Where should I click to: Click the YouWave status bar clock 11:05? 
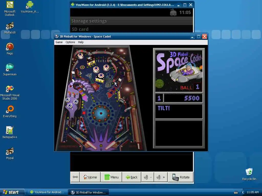[185, 12]
